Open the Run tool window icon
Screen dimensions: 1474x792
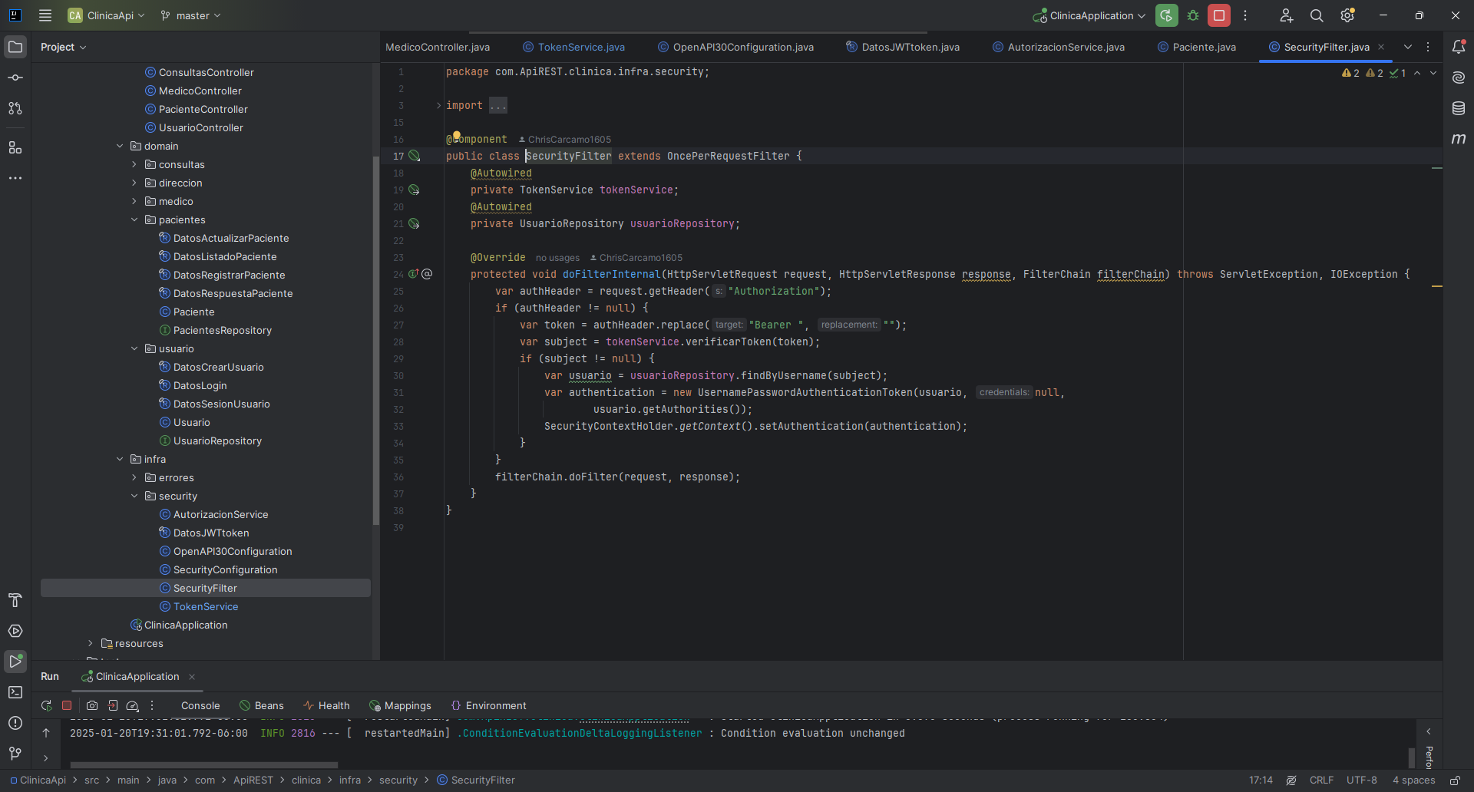(x=15, y=661)
